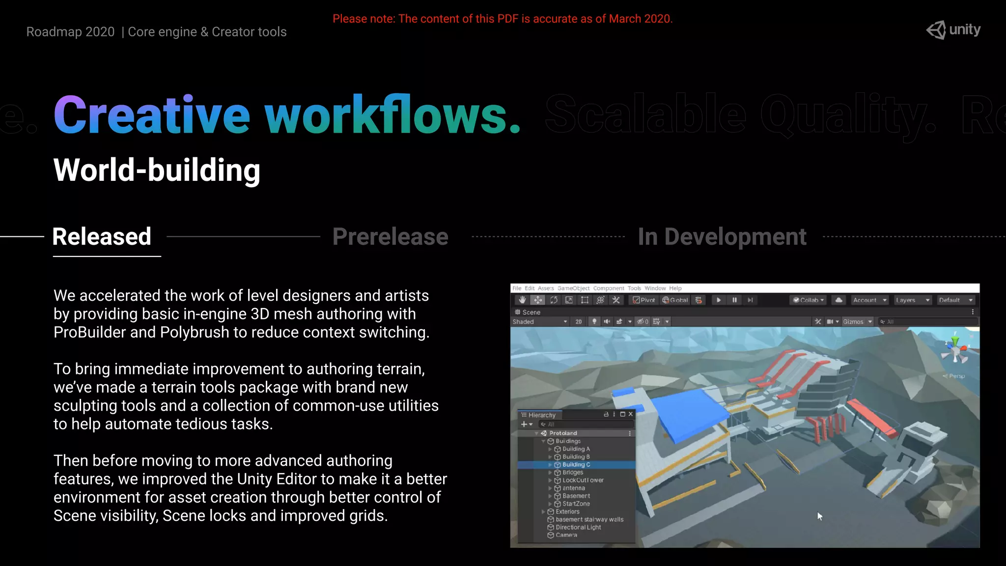This screenshot has height=566, width=1006.
Task: Open the Shaded draw mode dropdown
Action: (x=540, y=322)
